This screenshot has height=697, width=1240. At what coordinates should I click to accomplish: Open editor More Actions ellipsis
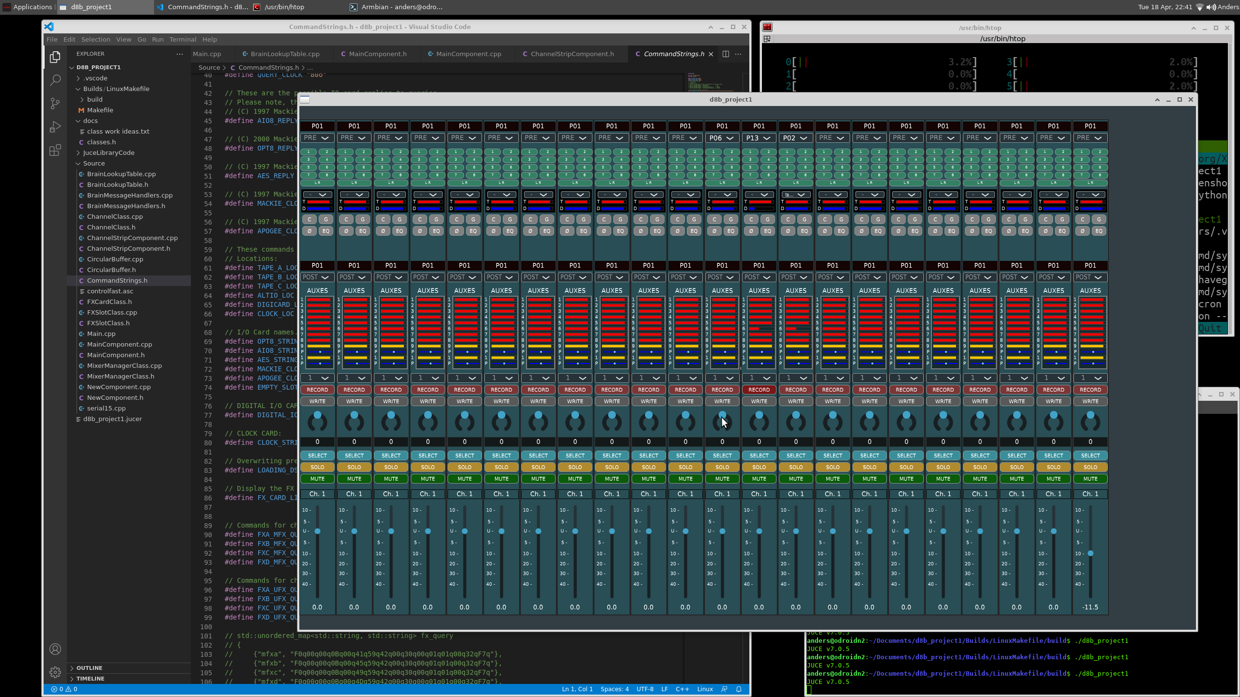point(738,54)
